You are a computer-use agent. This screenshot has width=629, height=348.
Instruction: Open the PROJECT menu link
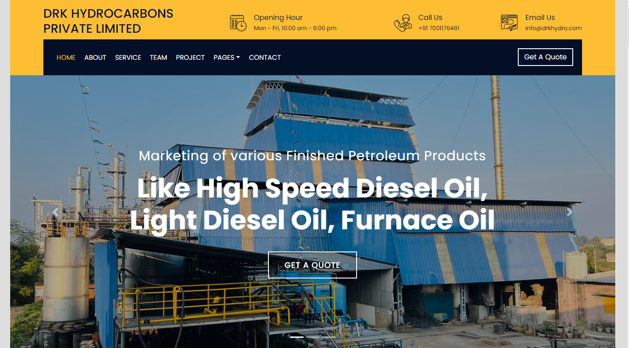pos(190,58)
